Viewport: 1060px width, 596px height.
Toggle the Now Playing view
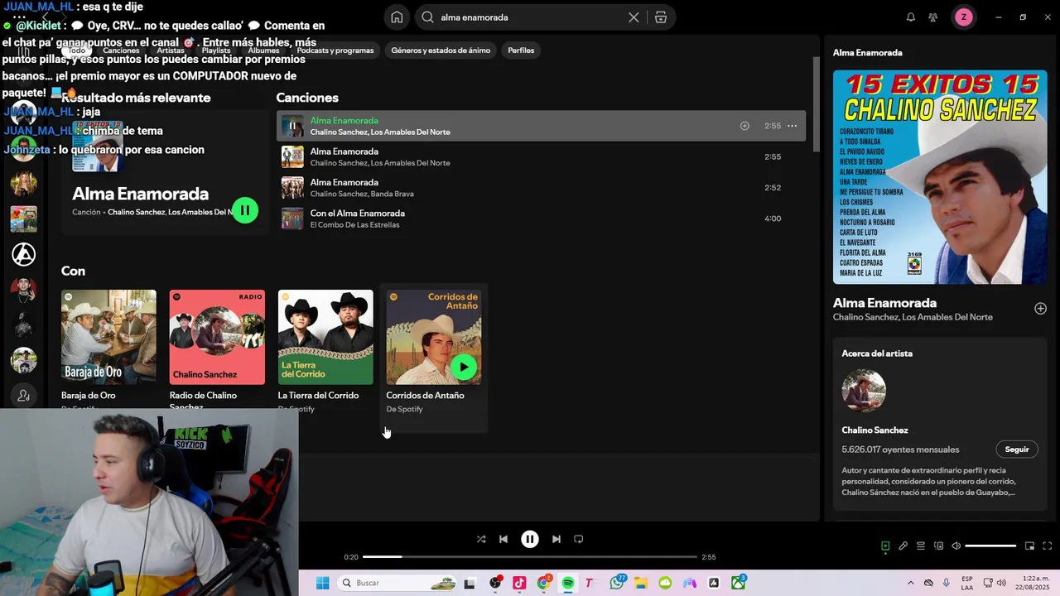[x=885, y=546]
